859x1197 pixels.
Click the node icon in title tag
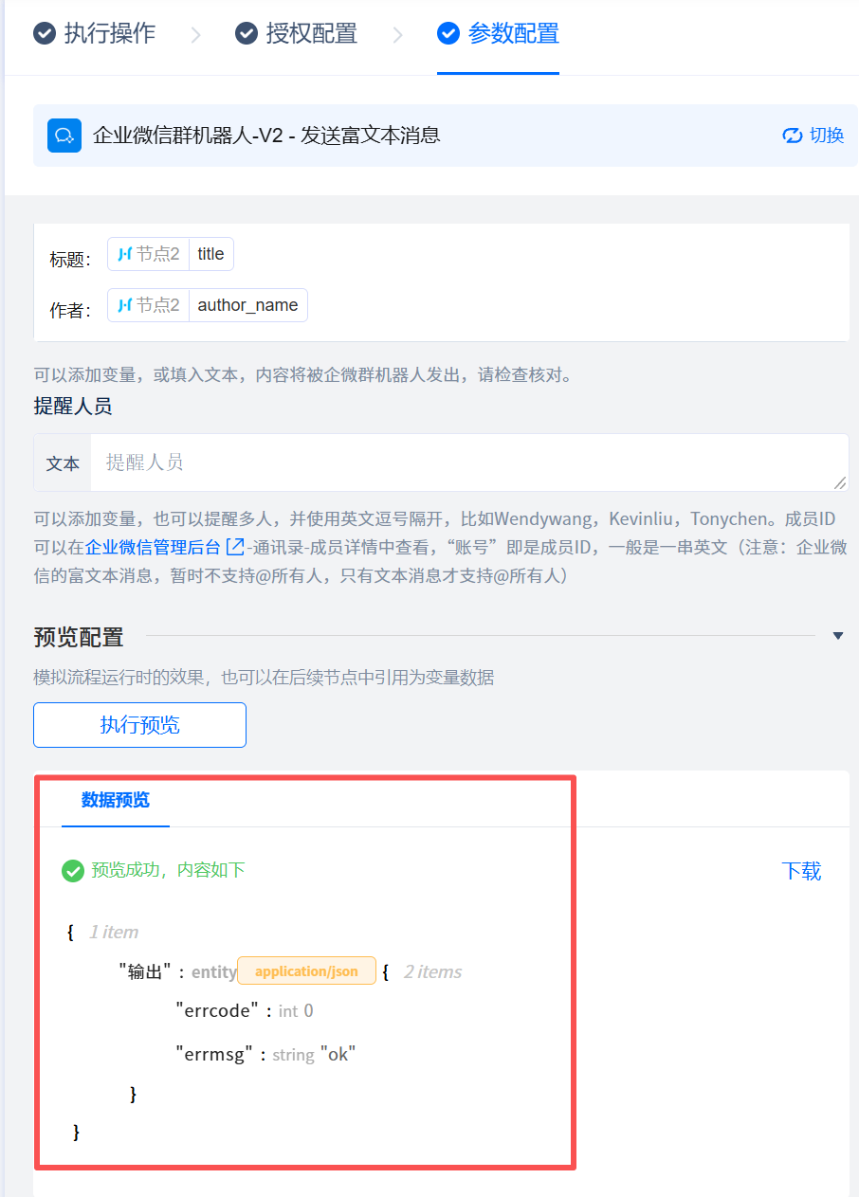pos(124,254)
